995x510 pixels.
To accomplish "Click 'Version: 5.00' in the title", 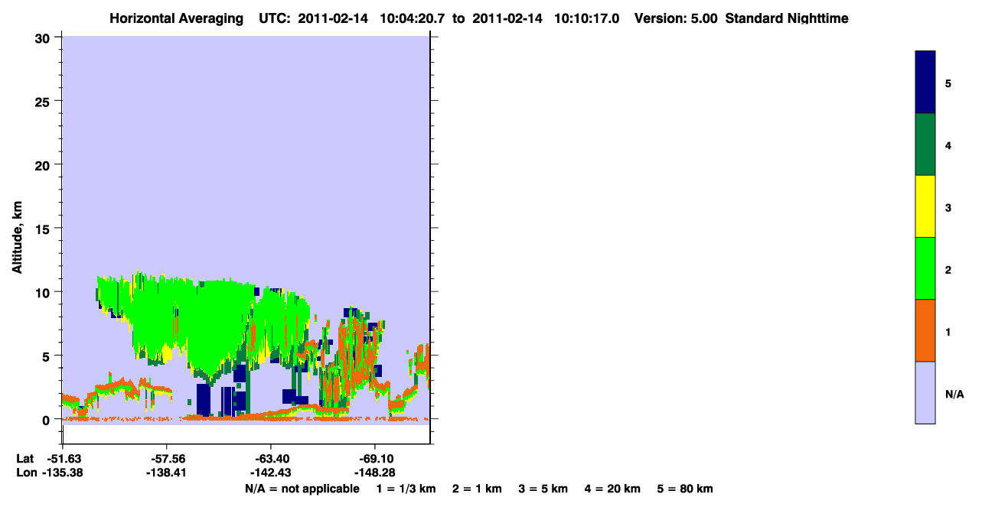I will pyautogui.click(x=676, y=18).
